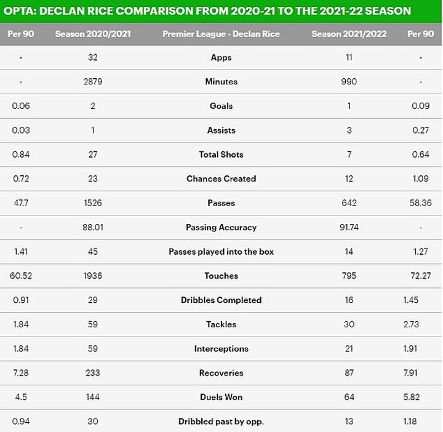Select the Recoveries row label

[221, 373]
